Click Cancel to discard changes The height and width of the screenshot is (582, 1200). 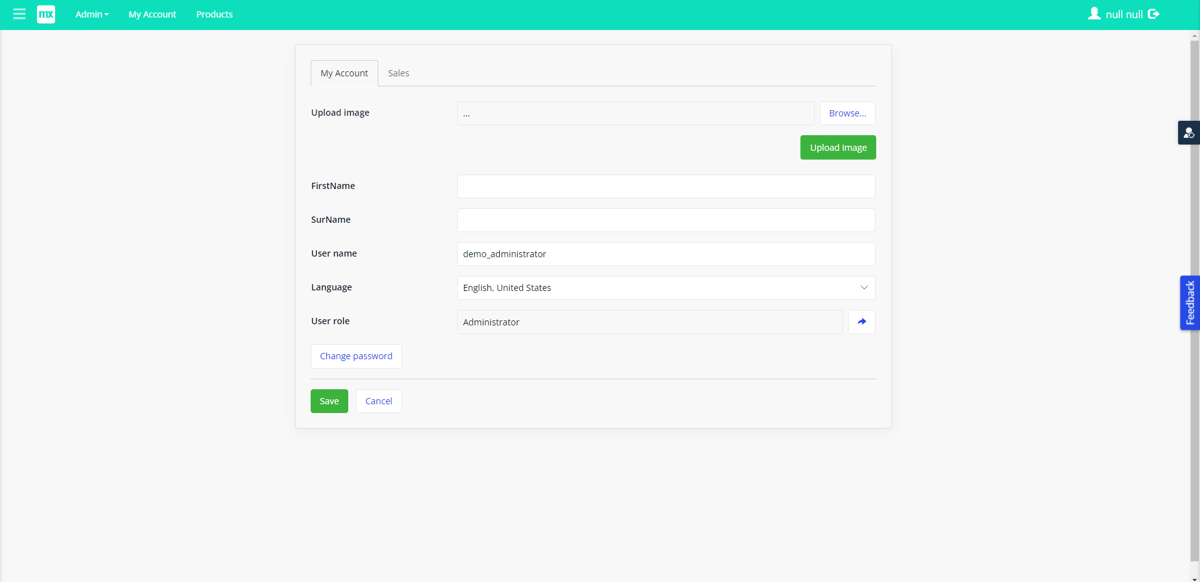coord(378,401)
